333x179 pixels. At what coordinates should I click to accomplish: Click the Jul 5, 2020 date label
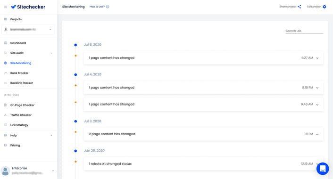click(92, 45)
